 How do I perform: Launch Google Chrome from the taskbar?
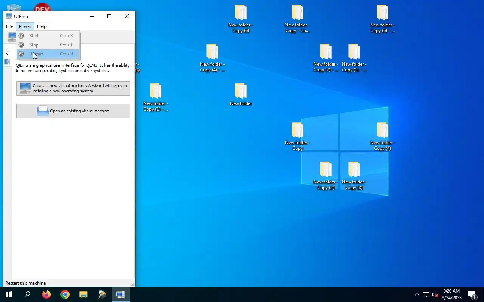tap(65, 294)
